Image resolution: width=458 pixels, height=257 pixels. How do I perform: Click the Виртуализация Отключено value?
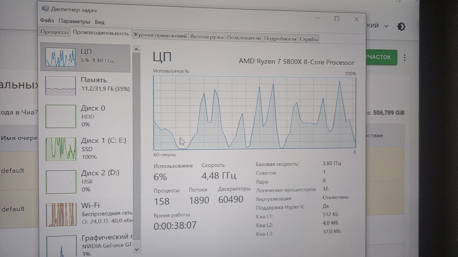tap(336, 197)
